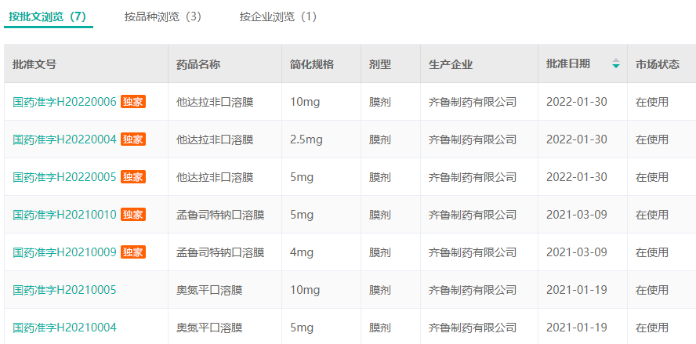Click 独家 badge beside 国药准字H20210010
The image size is (696, 344).
click(133, 215)
